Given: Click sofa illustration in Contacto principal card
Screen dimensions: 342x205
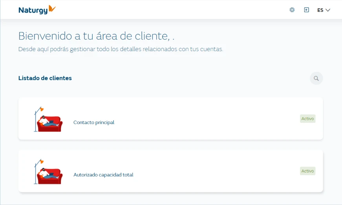Looking at the screenshot, I should point(49,123).
